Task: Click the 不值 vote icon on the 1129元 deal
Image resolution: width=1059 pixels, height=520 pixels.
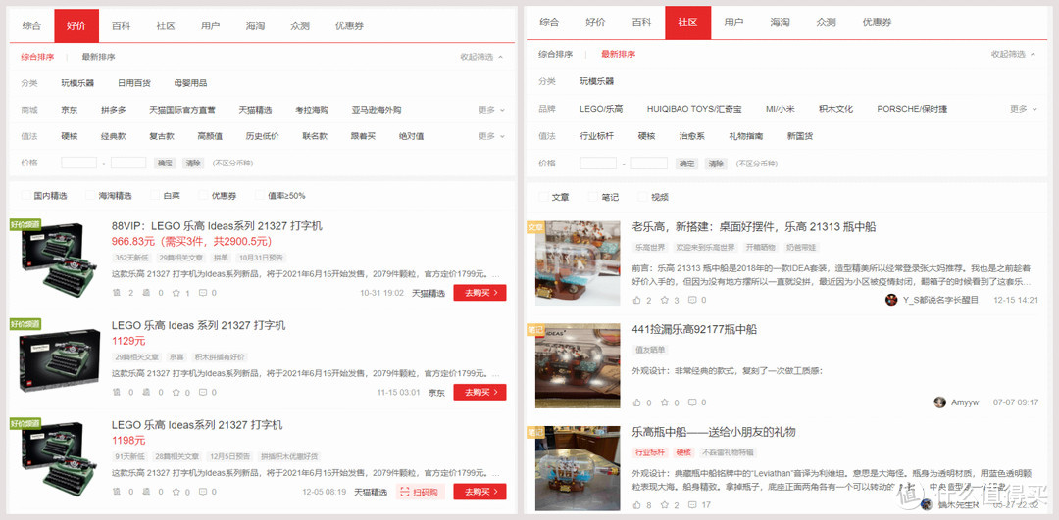Action: (146, 392)
